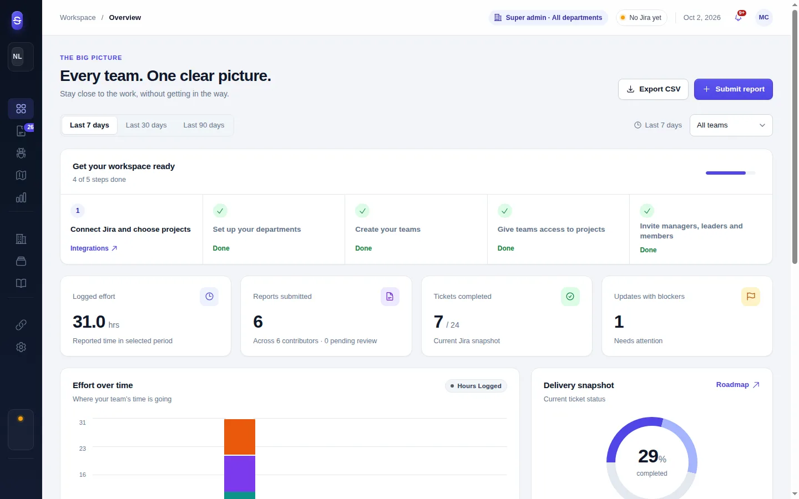Click the orange dot status widget

coord(21,430)
